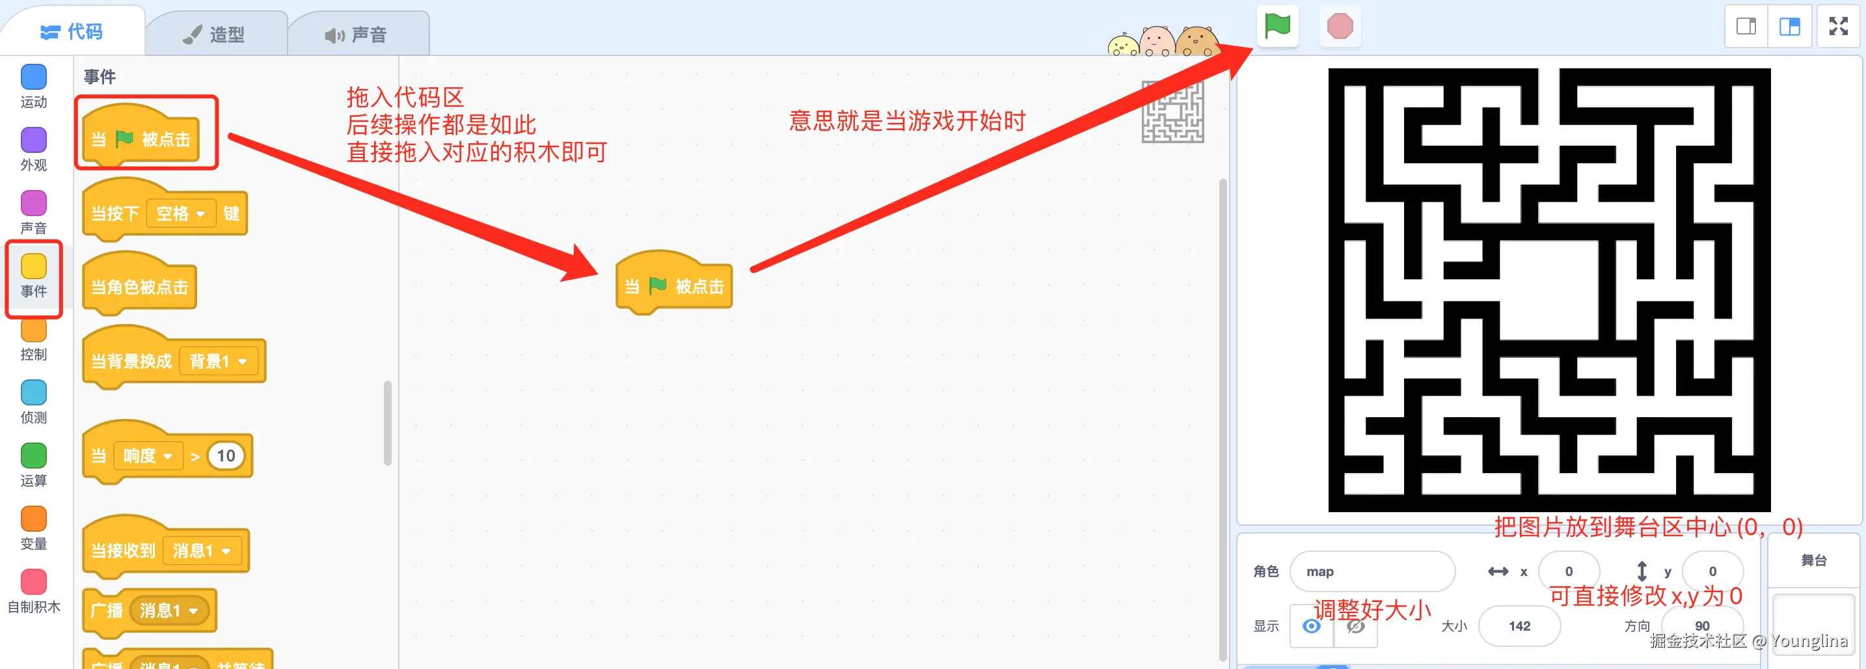Open the 响度 dropdown in the block
Viewport: 1866px width, 669px height.
(x=148, y=456)
